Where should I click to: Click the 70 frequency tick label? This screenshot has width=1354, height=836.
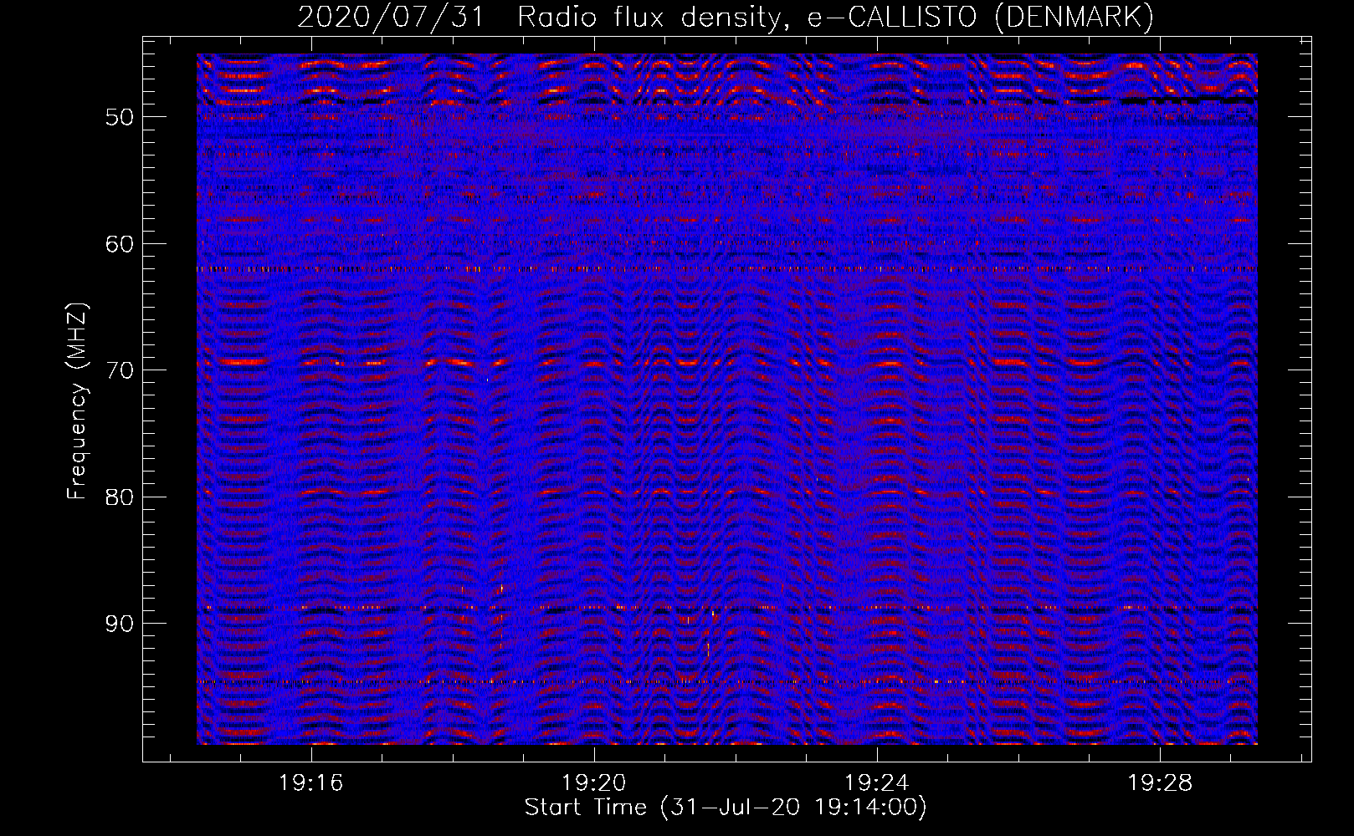point(120,370)
